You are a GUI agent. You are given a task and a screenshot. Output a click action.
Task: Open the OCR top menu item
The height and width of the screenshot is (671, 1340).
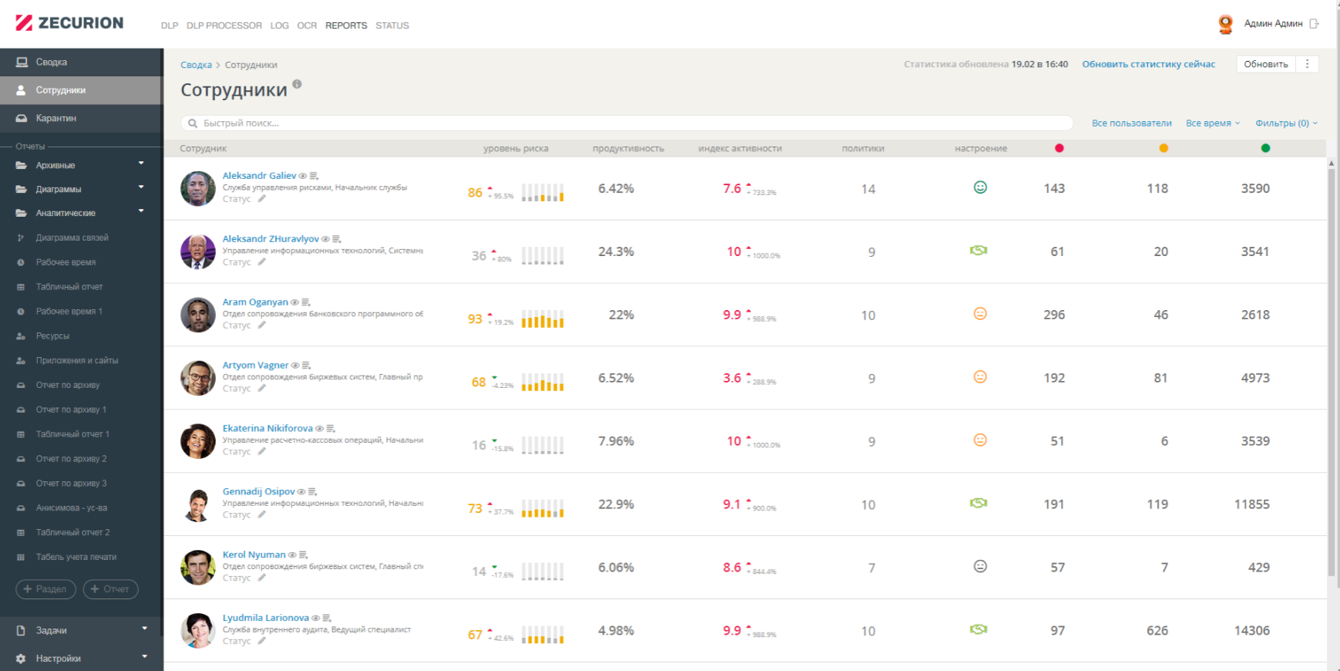tap(307, 25)
